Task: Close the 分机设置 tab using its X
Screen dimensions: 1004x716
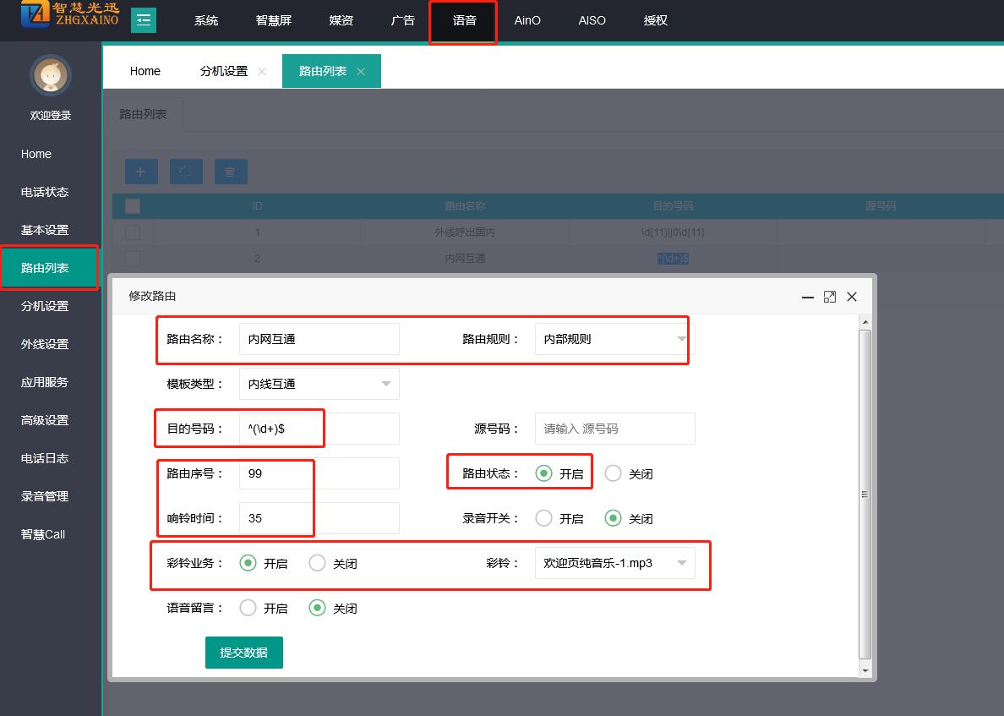Action: pyautogui.click(x=262, y=72)
